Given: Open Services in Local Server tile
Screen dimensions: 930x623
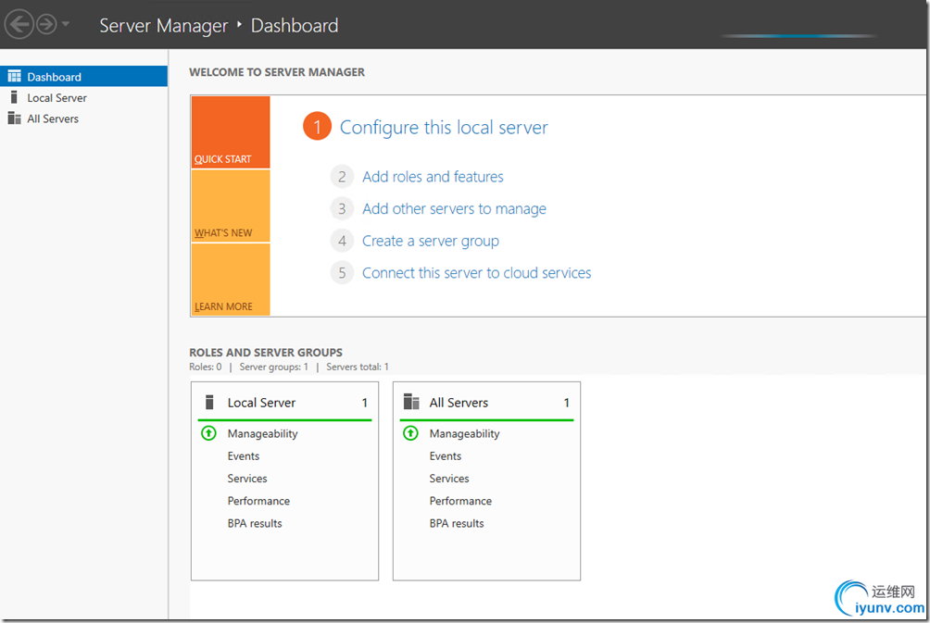Looking at the screenshot, I should point(247,479).
